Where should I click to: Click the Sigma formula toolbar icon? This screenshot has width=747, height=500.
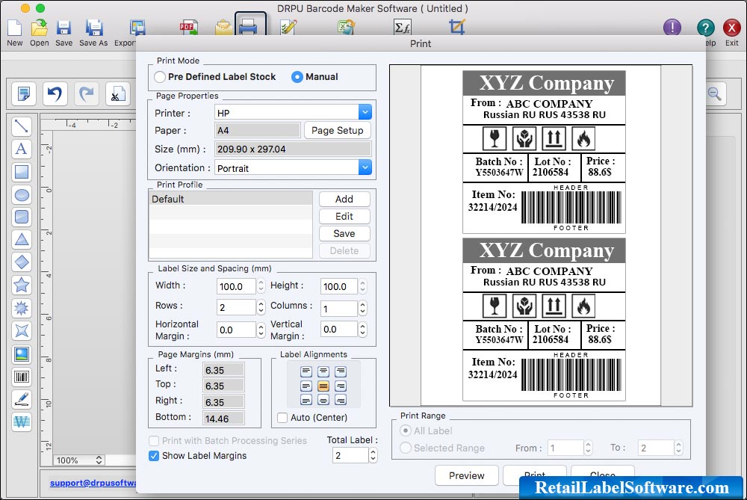[403, 26]
